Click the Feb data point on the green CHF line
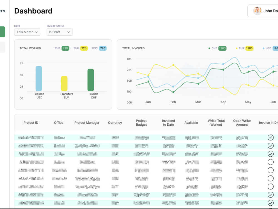278x209 pixels. pos(173,92)
